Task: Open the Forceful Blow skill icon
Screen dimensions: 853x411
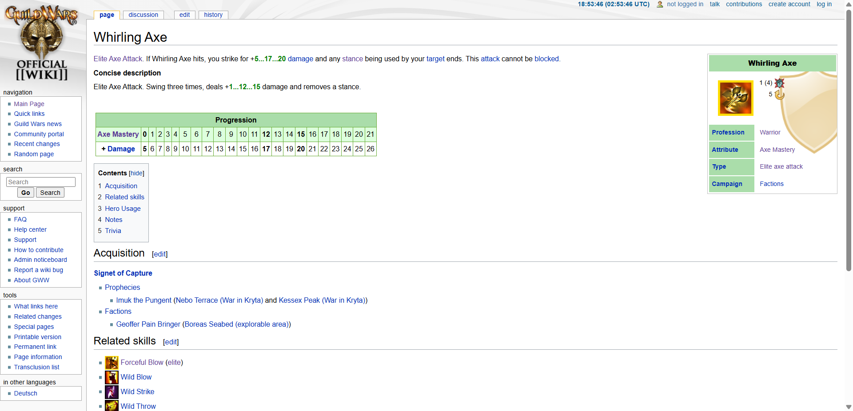Action: coord(112,363)
